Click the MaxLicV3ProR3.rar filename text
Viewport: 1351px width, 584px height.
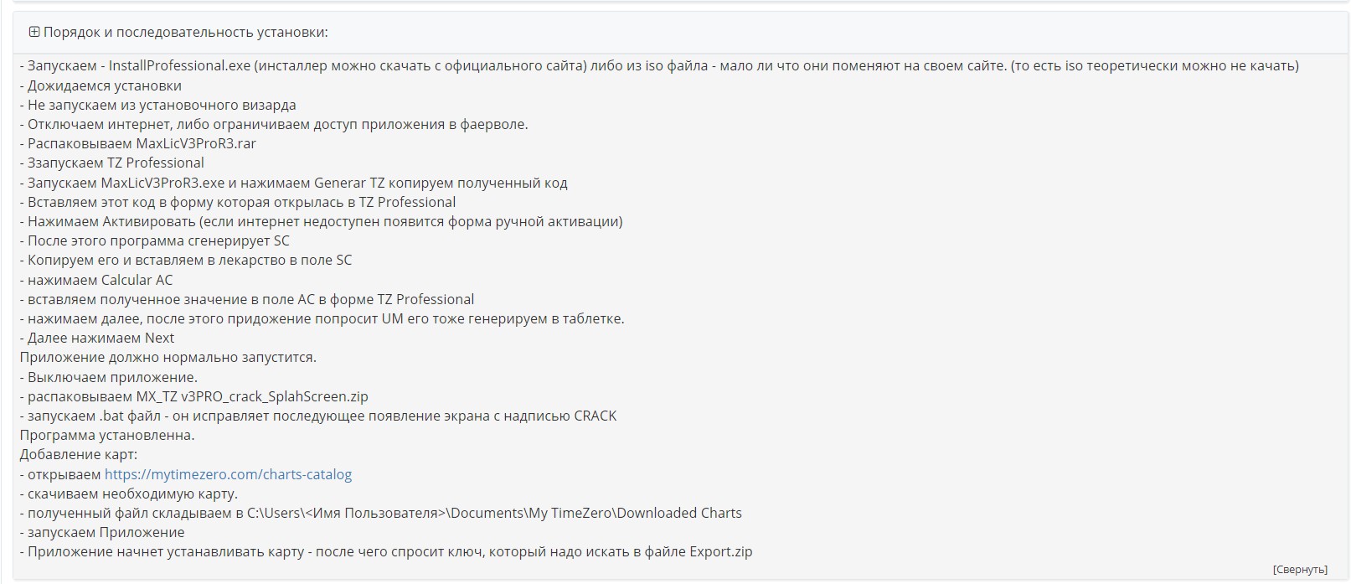[x=196, y=143]
